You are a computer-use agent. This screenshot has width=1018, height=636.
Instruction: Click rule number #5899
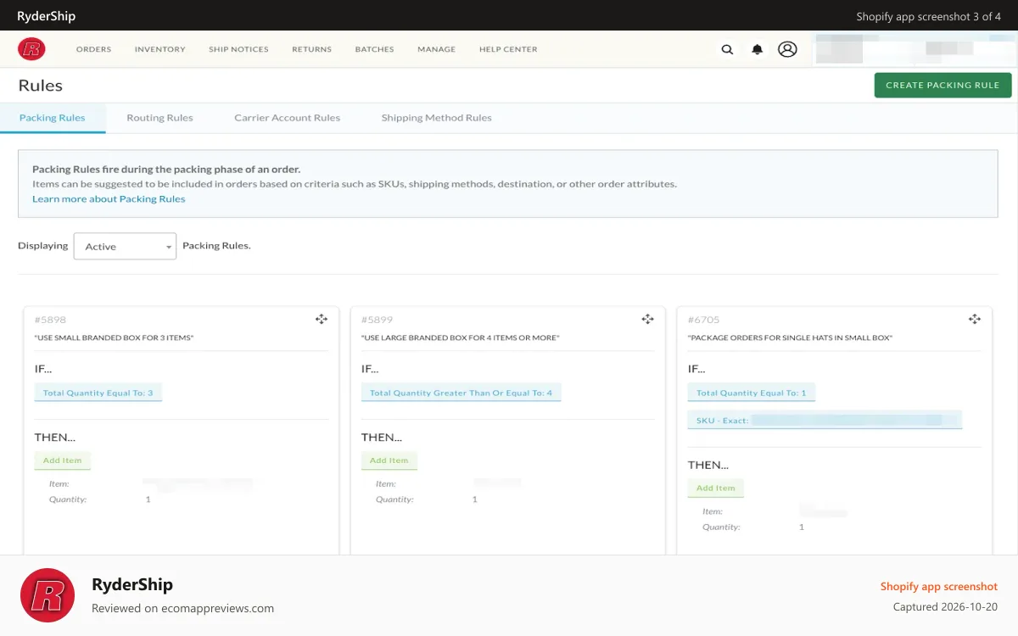377,320
